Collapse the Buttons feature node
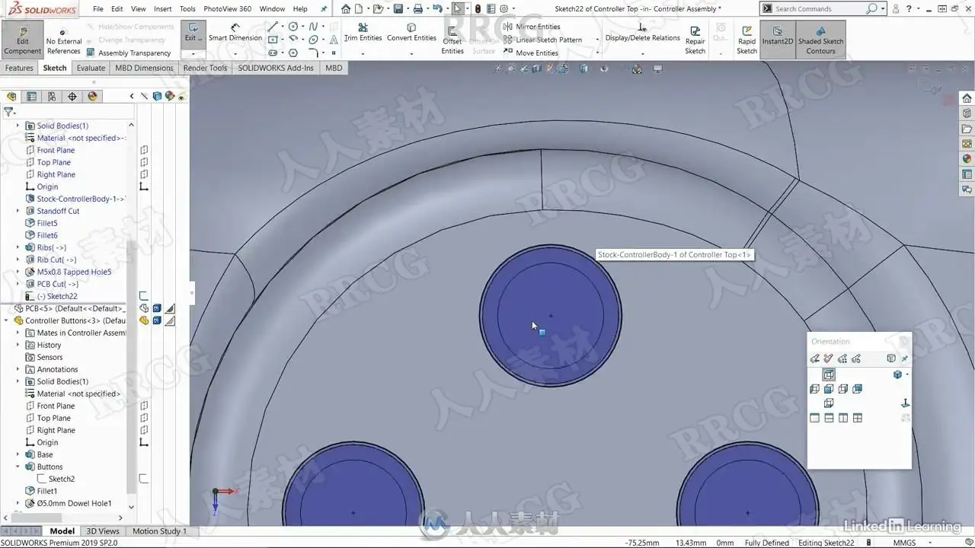The width and height of the screenshot is (975, 548). (x=18, y=467)
